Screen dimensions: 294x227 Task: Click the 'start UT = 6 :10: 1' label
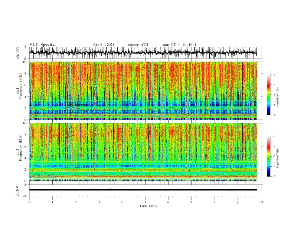(x=179, y=45)
